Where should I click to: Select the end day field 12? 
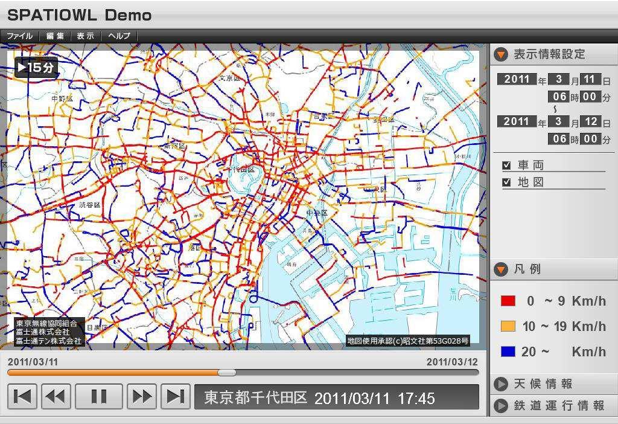tap(590, 121)
